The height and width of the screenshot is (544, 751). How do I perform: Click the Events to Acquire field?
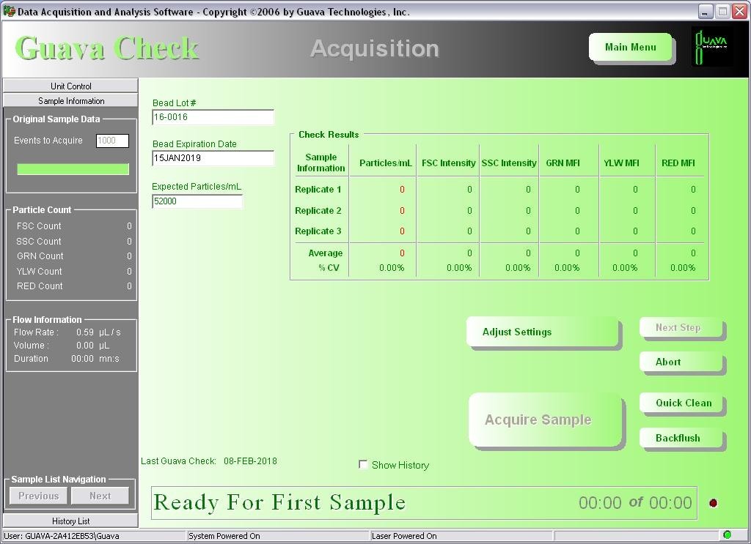(x=112, y=141)
